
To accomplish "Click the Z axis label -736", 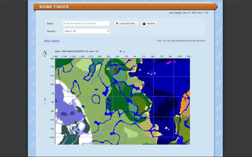I will [52, 67].
